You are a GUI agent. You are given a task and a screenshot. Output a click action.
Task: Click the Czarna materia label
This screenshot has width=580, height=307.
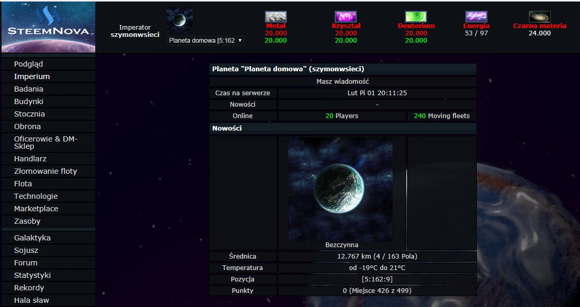point(540,26)
